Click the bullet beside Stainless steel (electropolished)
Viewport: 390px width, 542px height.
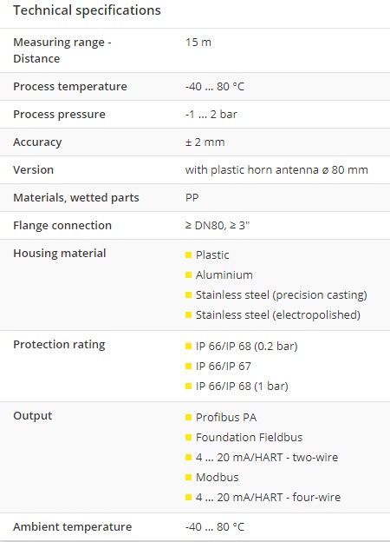(188, 315)
